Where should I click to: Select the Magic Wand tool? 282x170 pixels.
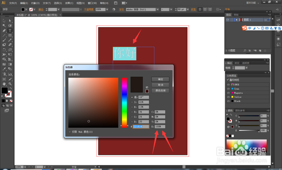[4, 26]
